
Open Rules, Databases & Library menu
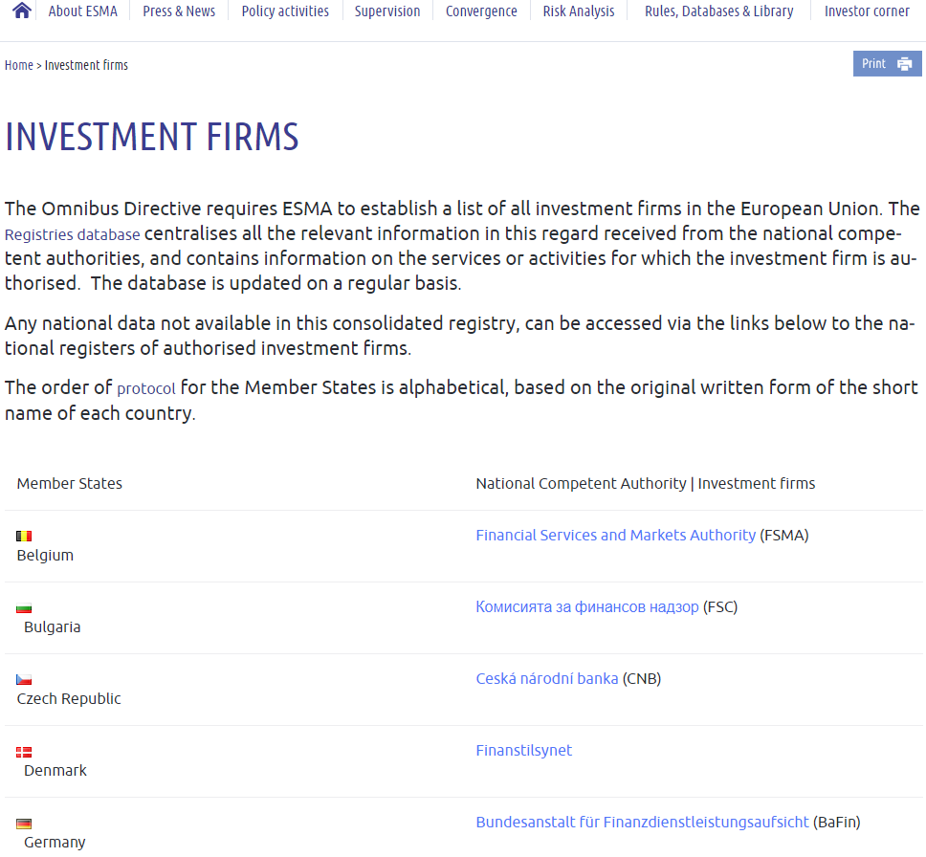pos(718,11)
